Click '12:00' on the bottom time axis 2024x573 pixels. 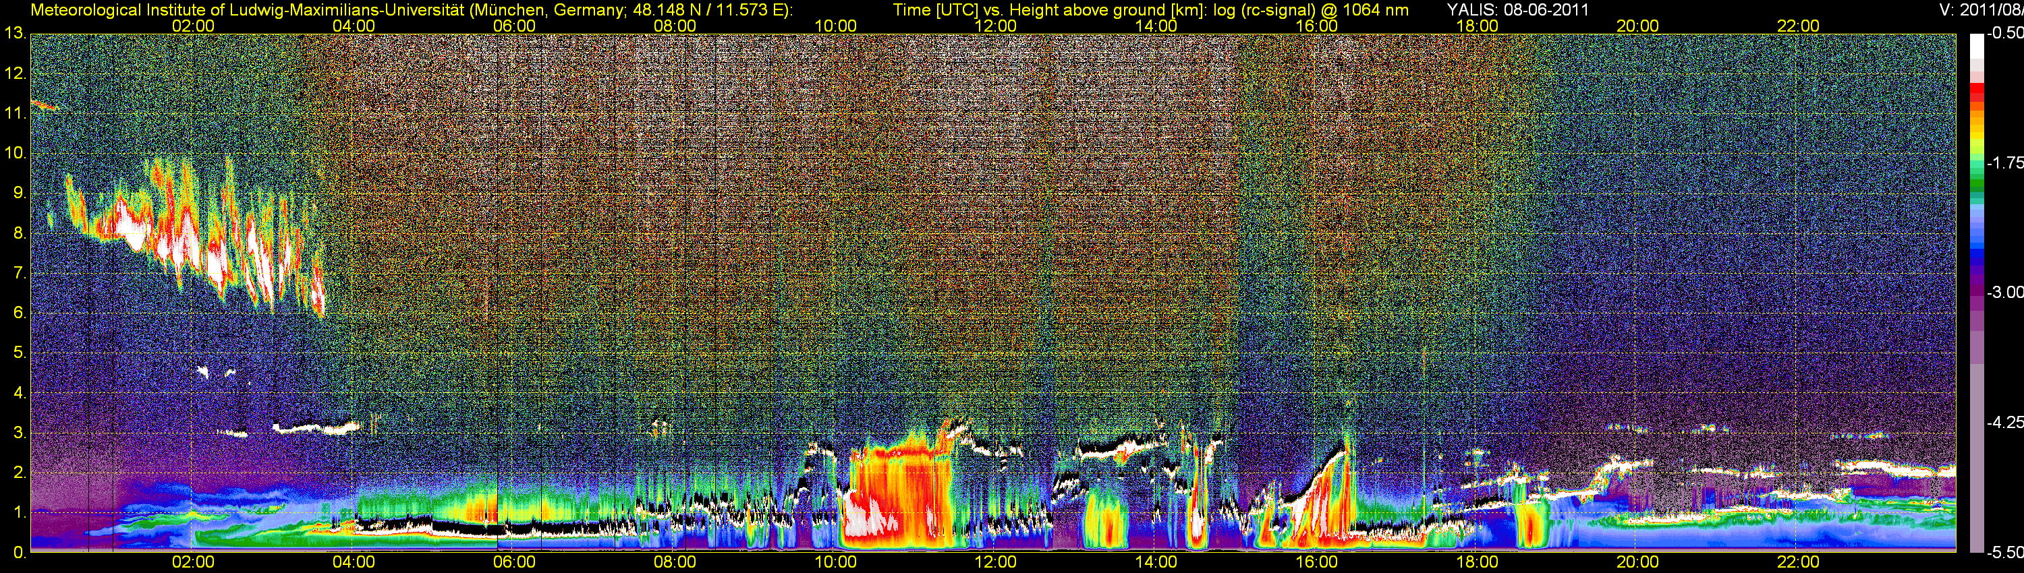(996, 563)
